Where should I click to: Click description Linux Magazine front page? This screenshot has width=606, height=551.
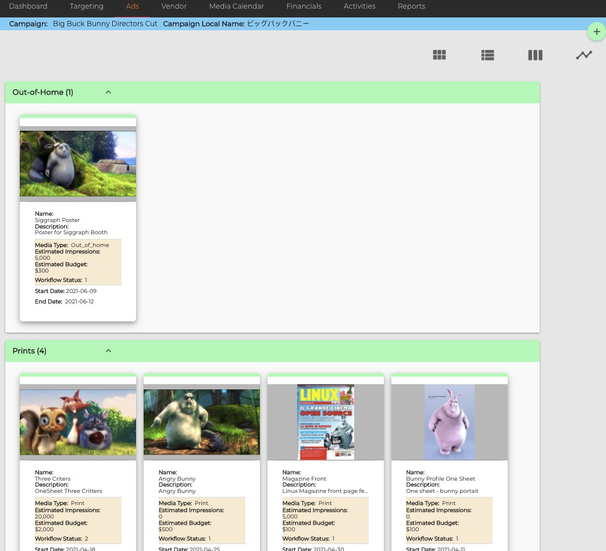tap(325, 491)
